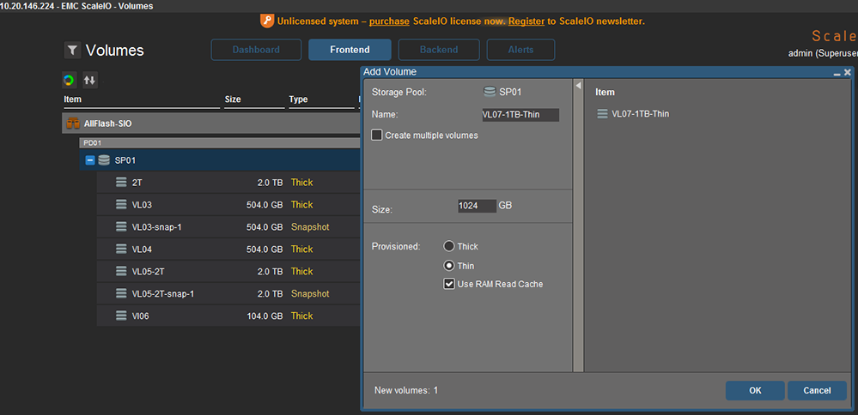Click the volume icon beside VI06
Image resolution: width=858 pixels, height=415 pixels.
pos(121,316)
